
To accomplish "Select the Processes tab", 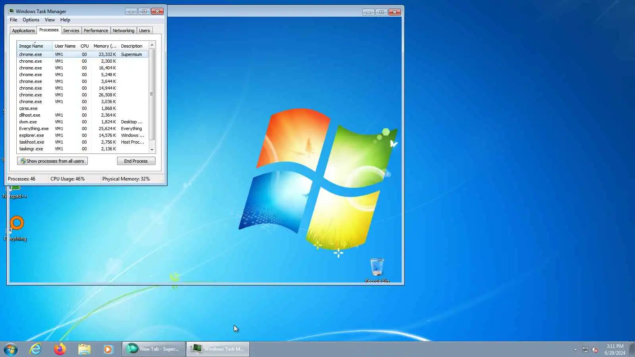I will click(49, 30).
